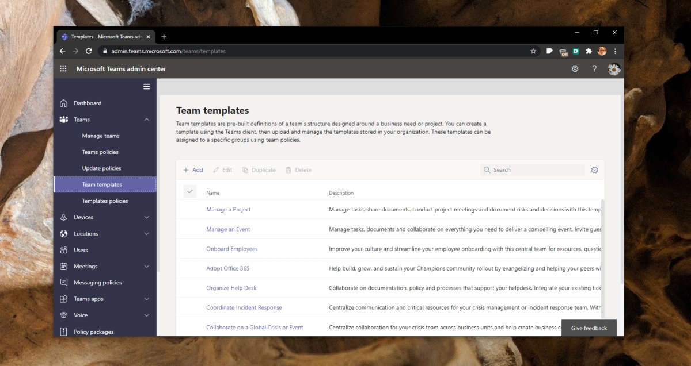The width and height of the screenshot is (691, 366).
Task: Reload the page in the browser
Action: (x=89, y=51)
